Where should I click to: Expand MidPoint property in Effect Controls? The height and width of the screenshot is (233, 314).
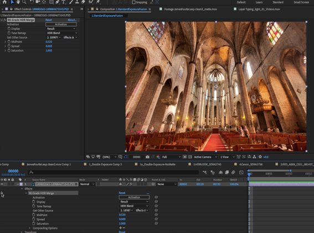pos(5,42)
